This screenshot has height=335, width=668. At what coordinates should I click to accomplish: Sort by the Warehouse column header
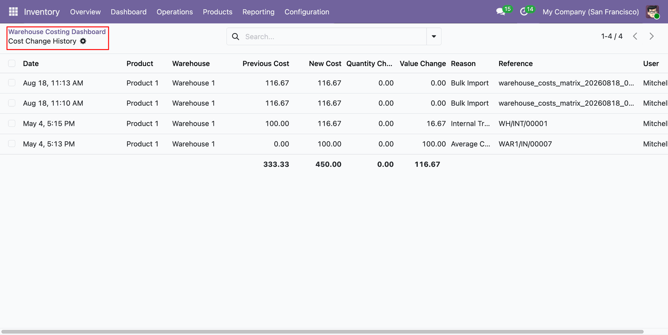click(x=191, y=64)
